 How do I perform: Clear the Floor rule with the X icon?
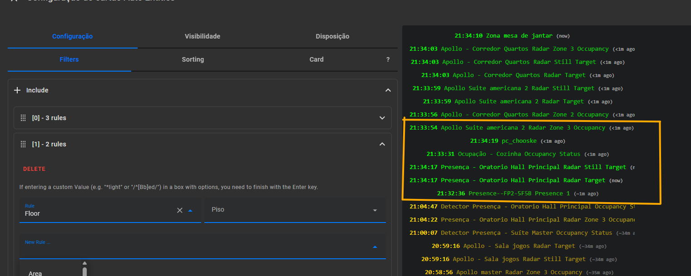pyautogui.click(x=179, y=210)
